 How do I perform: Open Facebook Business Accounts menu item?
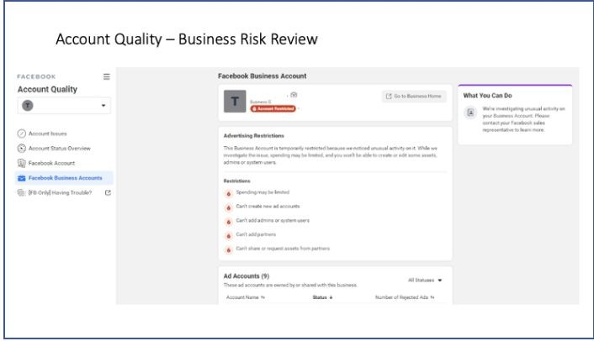pyautogui.click(x=64, y=178)
